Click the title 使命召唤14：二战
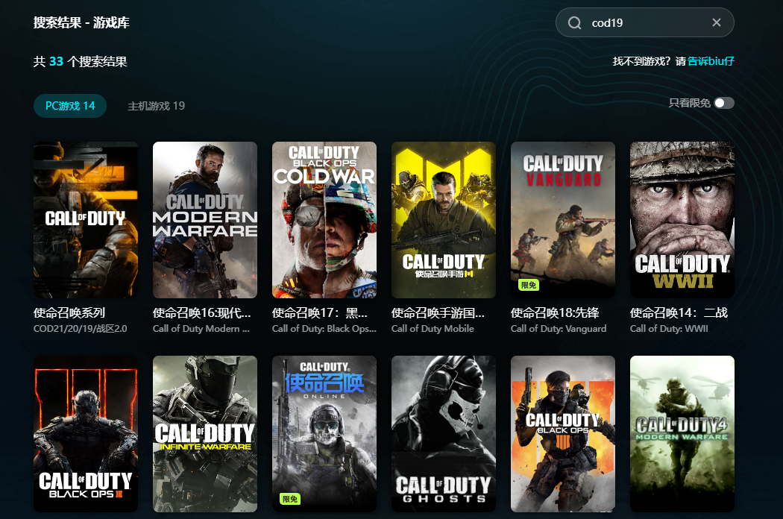Image resolution: width=783 pixels, height=519 pixels. pos(679,312)
